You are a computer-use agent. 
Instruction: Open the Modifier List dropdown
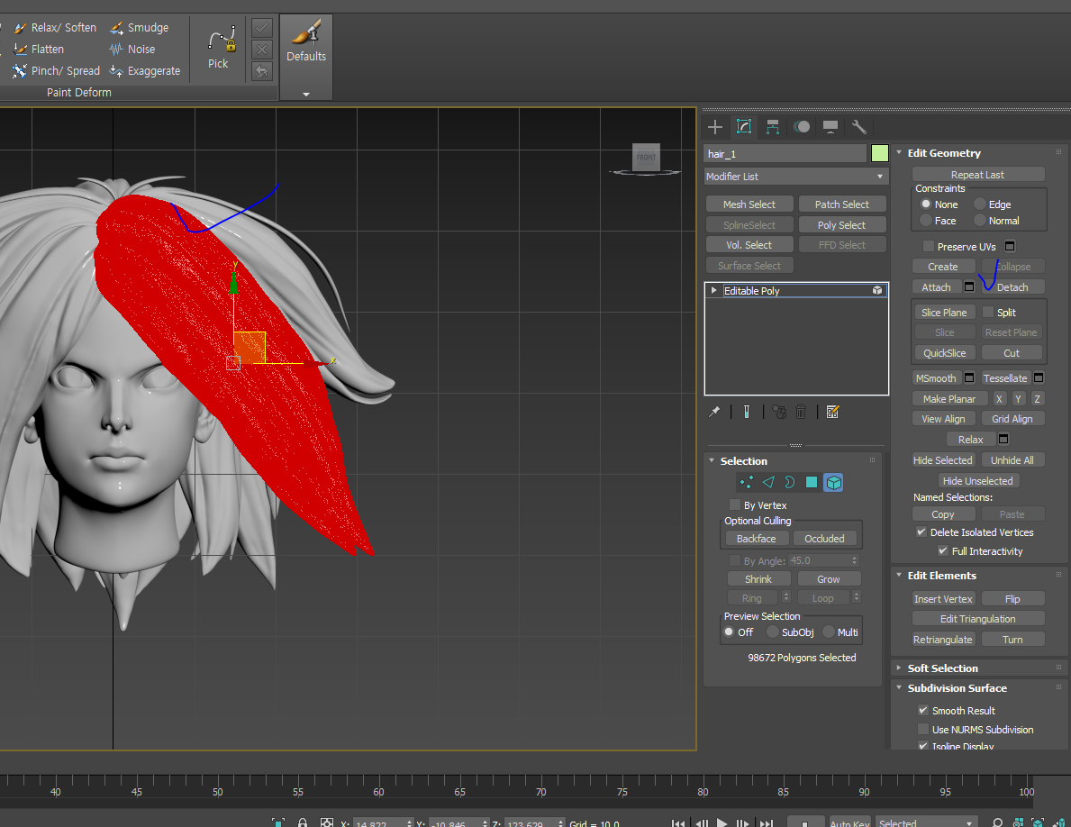coord(795,177)
